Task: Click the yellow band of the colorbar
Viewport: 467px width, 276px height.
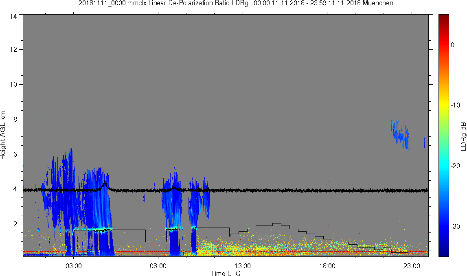Action: pyautogui.click(x=443, y=105)
